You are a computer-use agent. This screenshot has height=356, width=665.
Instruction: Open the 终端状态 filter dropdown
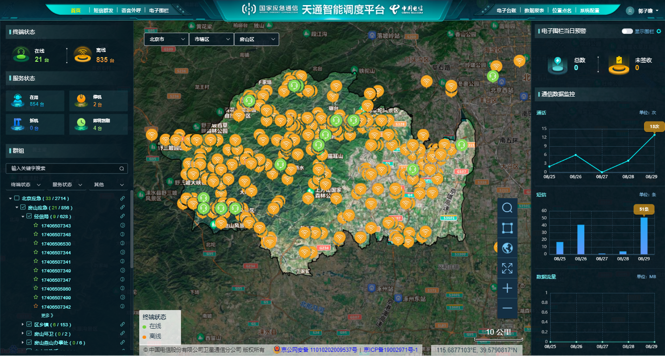(25, 185)
